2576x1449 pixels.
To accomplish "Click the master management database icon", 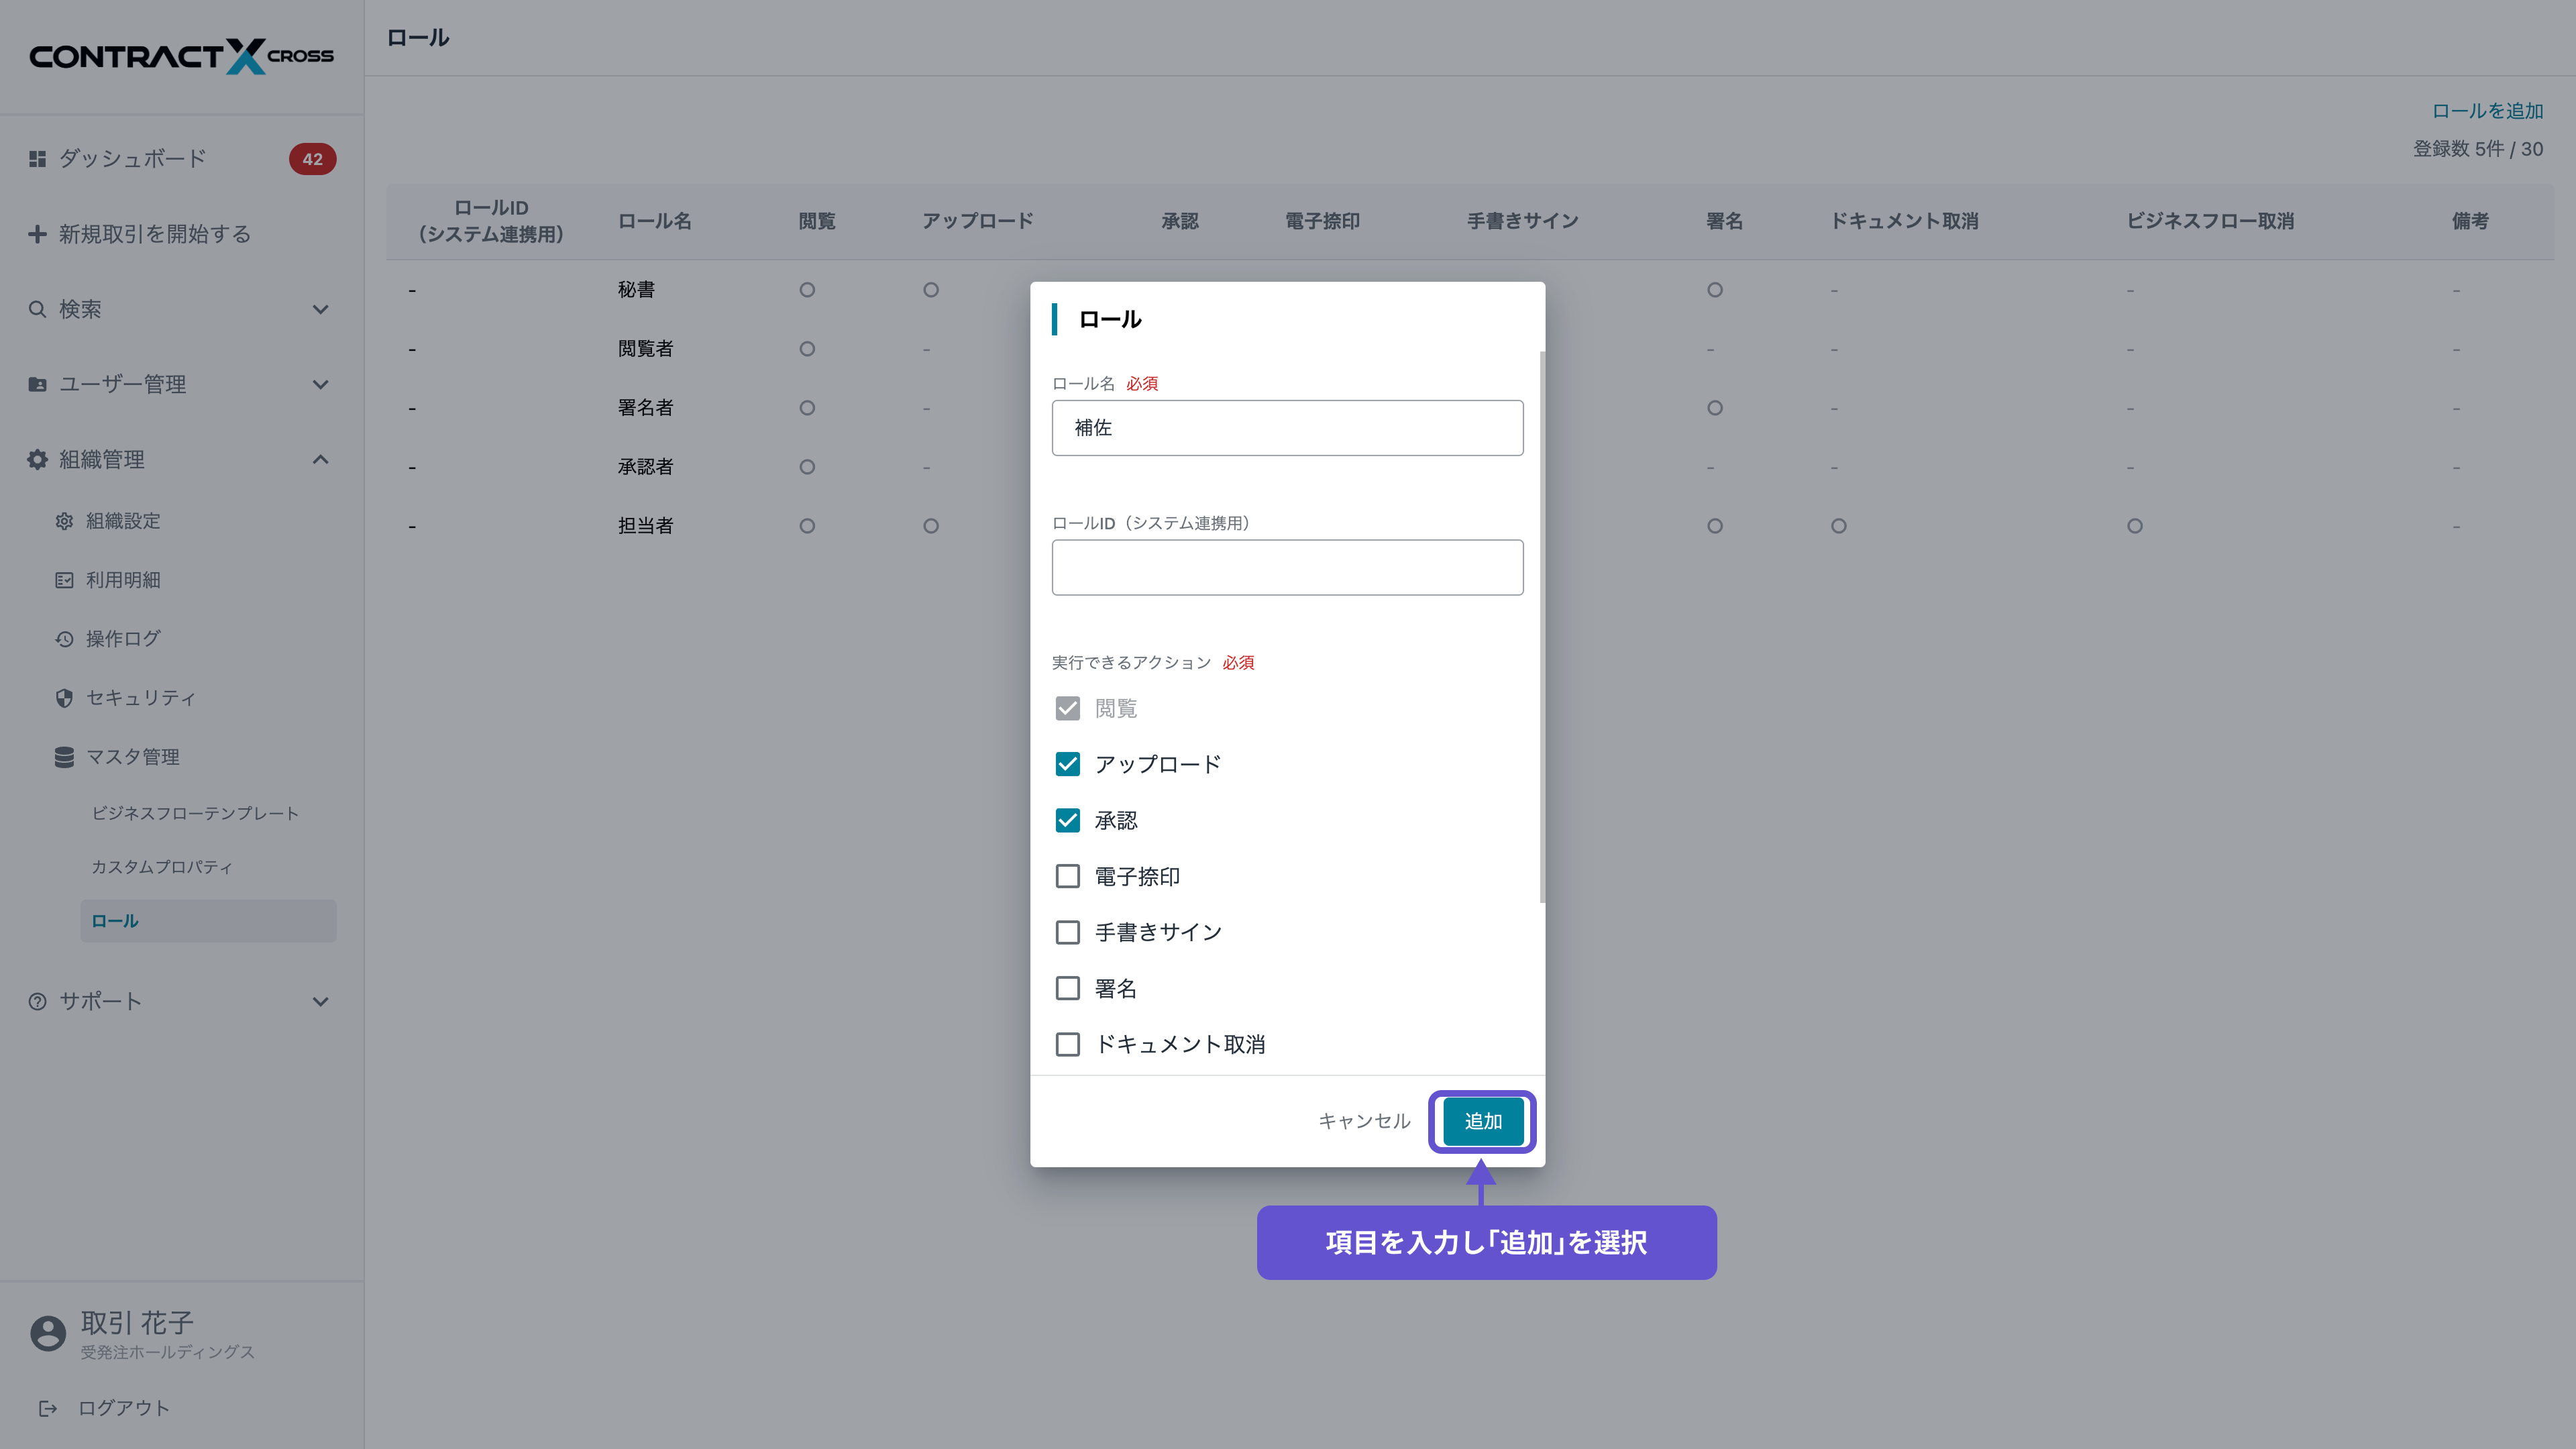I will click(x=64, y=757).
